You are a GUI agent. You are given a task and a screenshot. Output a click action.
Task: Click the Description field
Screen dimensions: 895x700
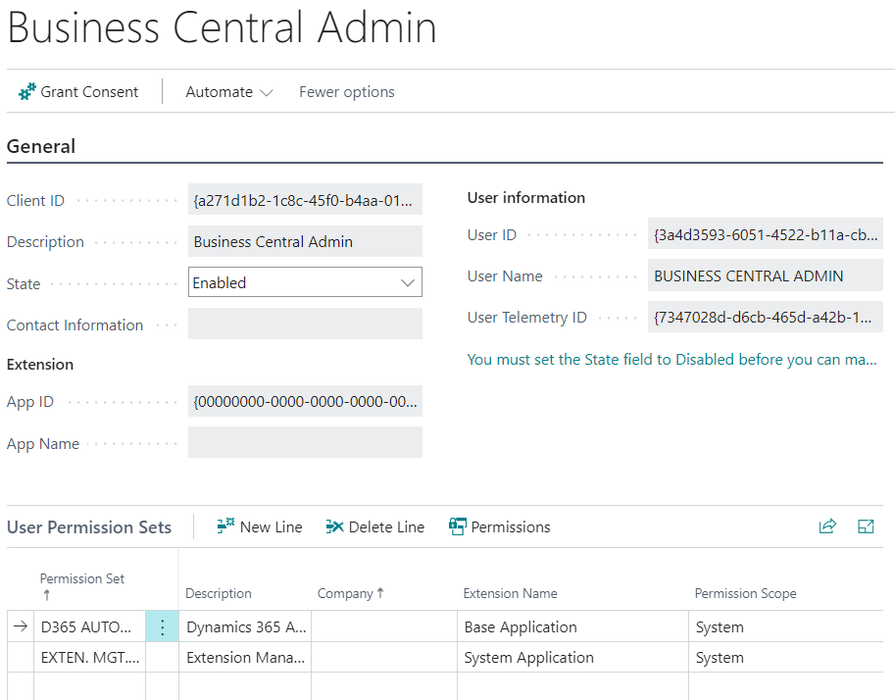305,241
